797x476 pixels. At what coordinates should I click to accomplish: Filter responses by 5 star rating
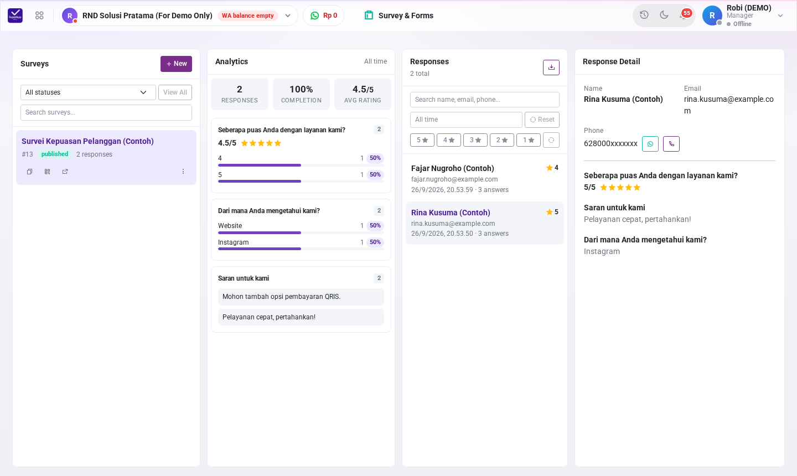pyautogui.click(x=422, y=140)
